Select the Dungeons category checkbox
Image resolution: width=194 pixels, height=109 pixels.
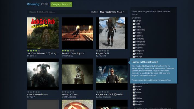133,51
